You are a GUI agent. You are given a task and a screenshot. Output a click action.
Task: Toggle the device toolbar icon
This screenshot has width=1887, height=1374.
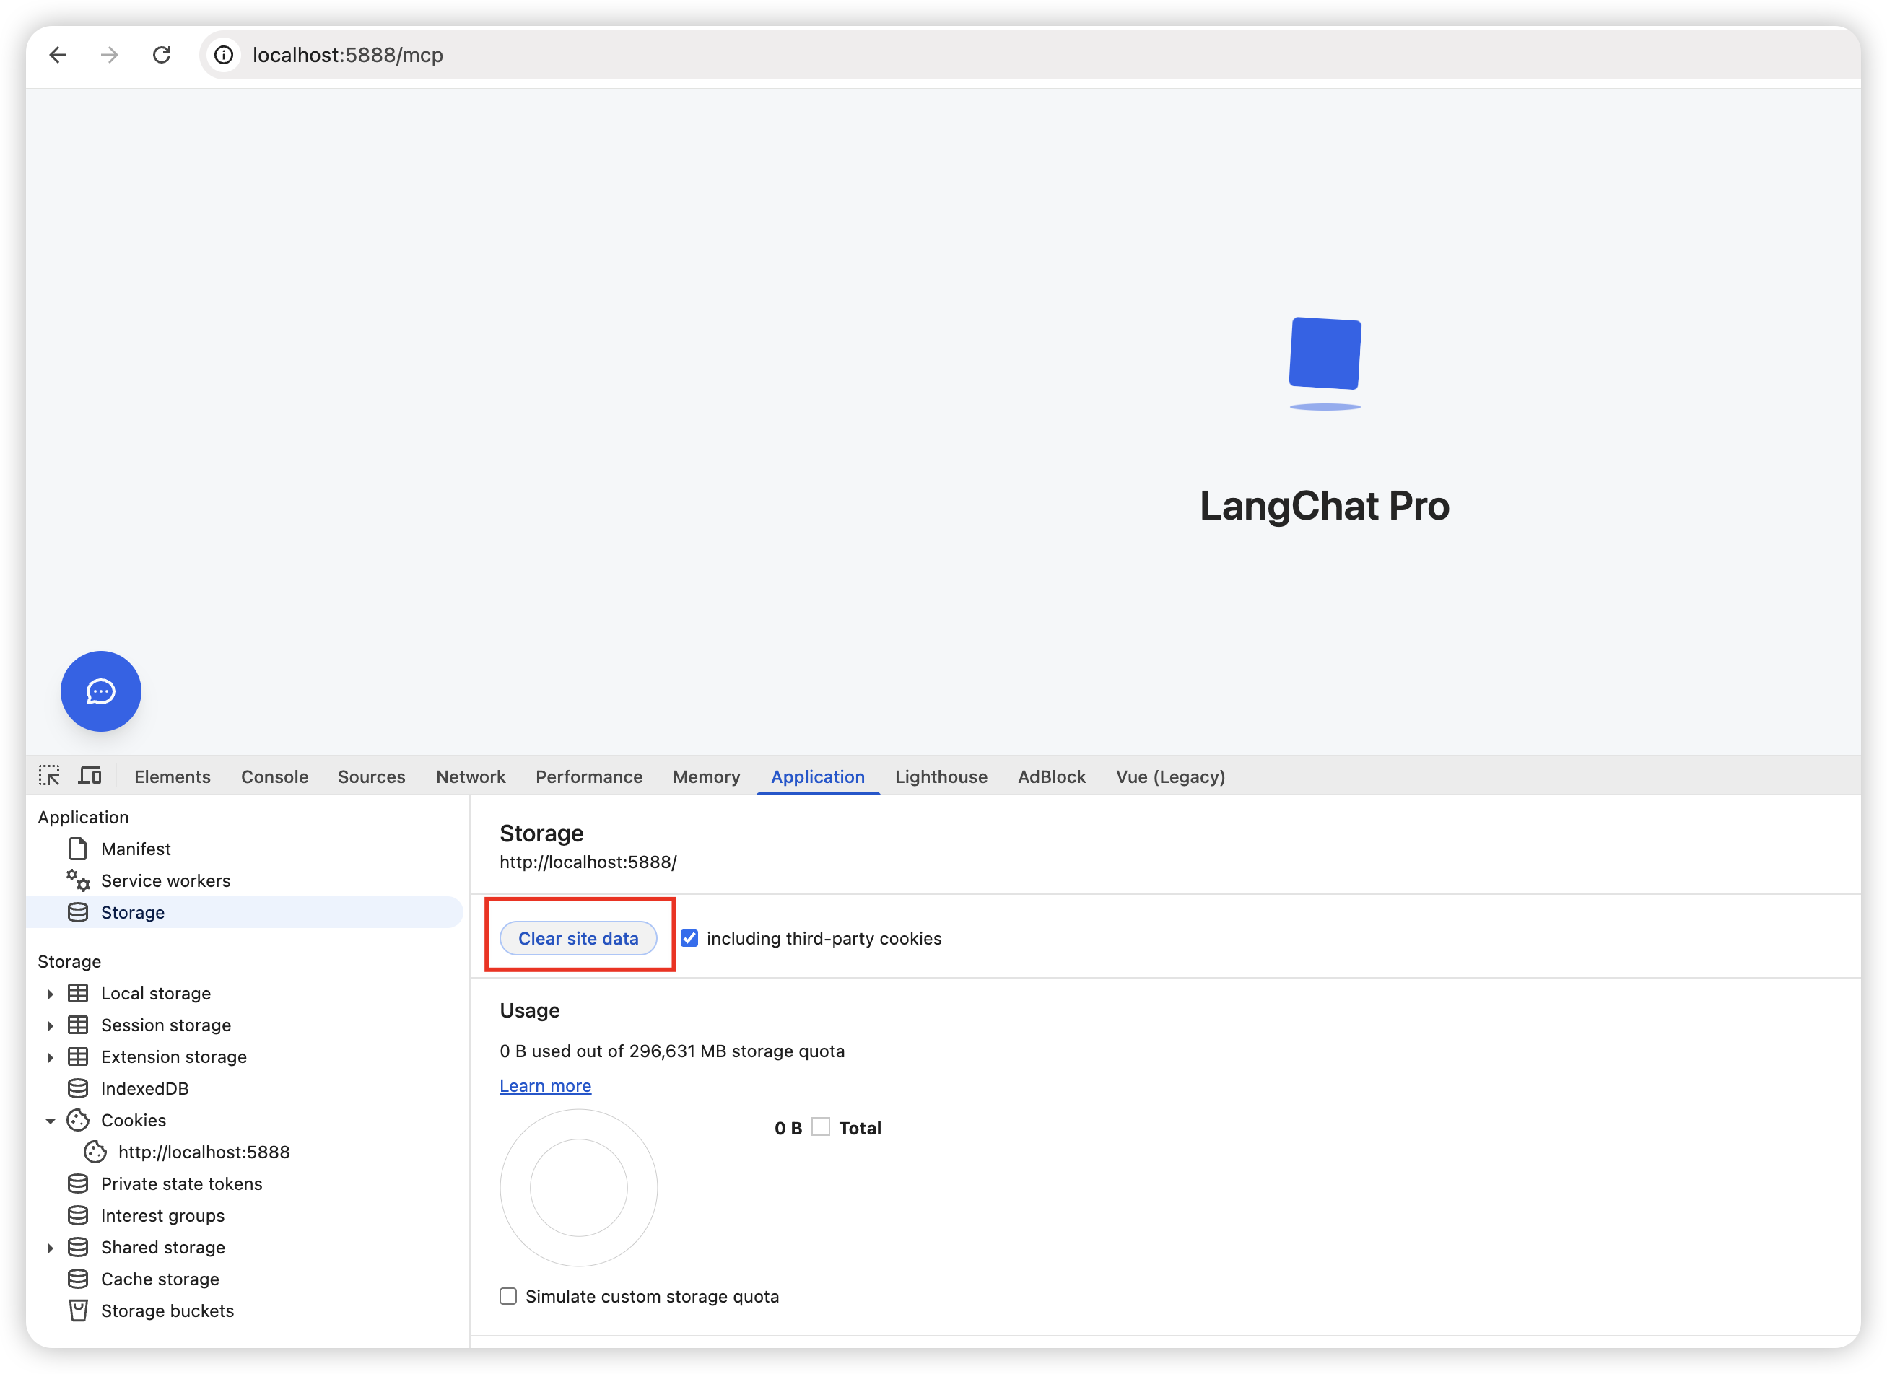pos(90,776)
